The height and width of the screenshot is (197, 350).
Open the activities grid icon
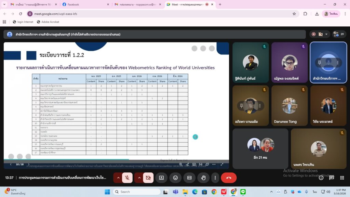[x=342, y=178]
